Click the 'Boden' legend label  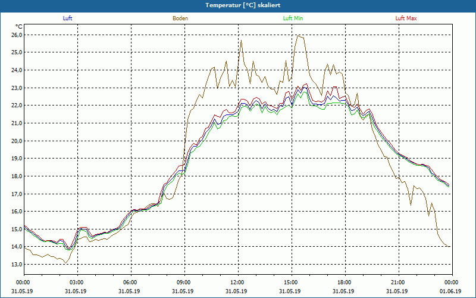click(180, 18)
